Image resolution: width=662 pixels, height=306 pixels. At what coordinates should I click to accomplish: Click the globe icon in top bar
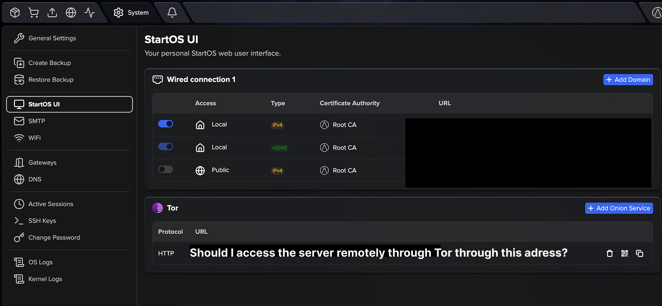coord(71,13)
